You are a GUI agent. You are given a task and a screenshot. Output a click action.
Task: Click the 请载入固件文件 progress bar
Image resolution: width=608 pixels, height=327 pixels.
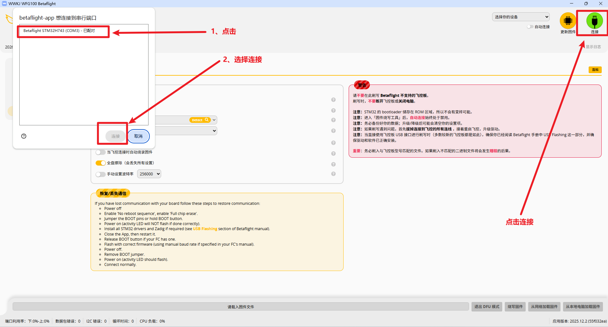coord(241,307)
